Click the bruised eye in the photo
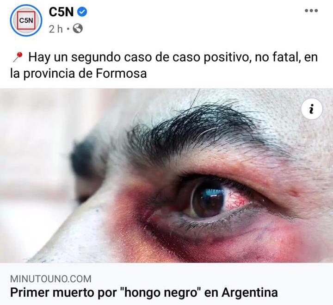The image size is (333, 305). point(207,199)
